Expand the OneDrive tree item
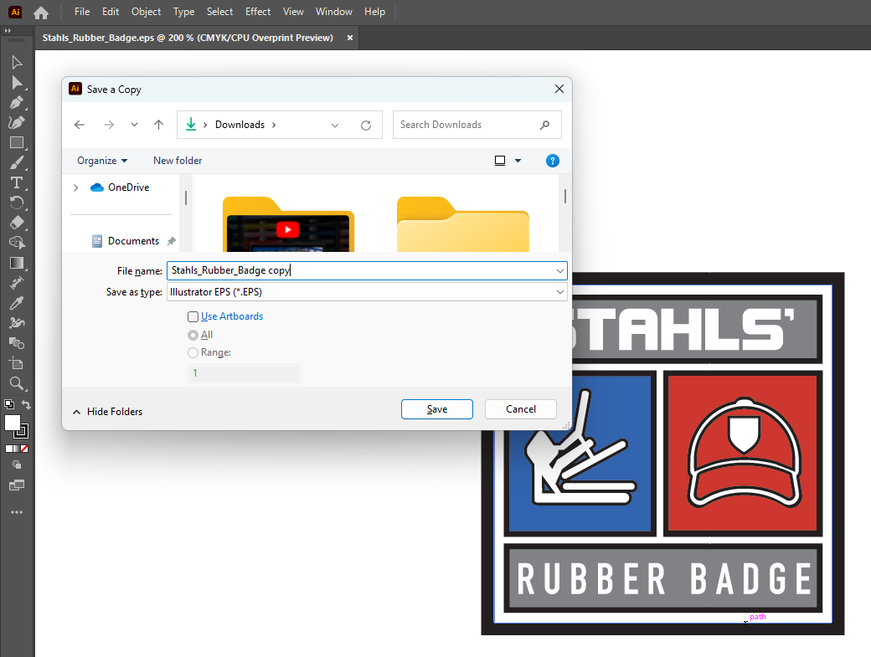Image resolution: width=871 pixels, height=657 pixels. [x=75, y=187]
